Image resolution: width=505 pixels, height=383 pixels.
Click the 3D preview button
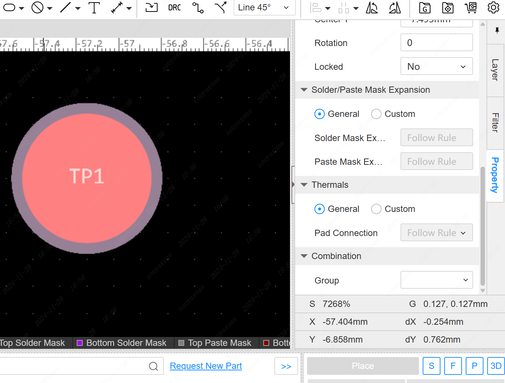[x=496, y=366]
